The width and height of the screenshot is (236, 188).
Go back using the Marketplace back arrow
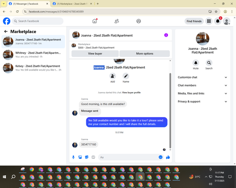pos(6,31)
